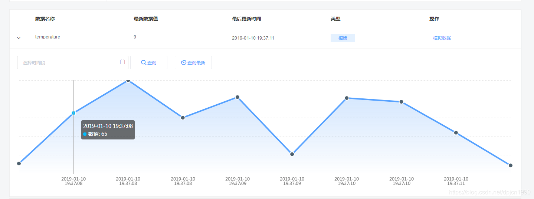
Task: Click the 查询最新 refresh button
Action: [193, 63]
